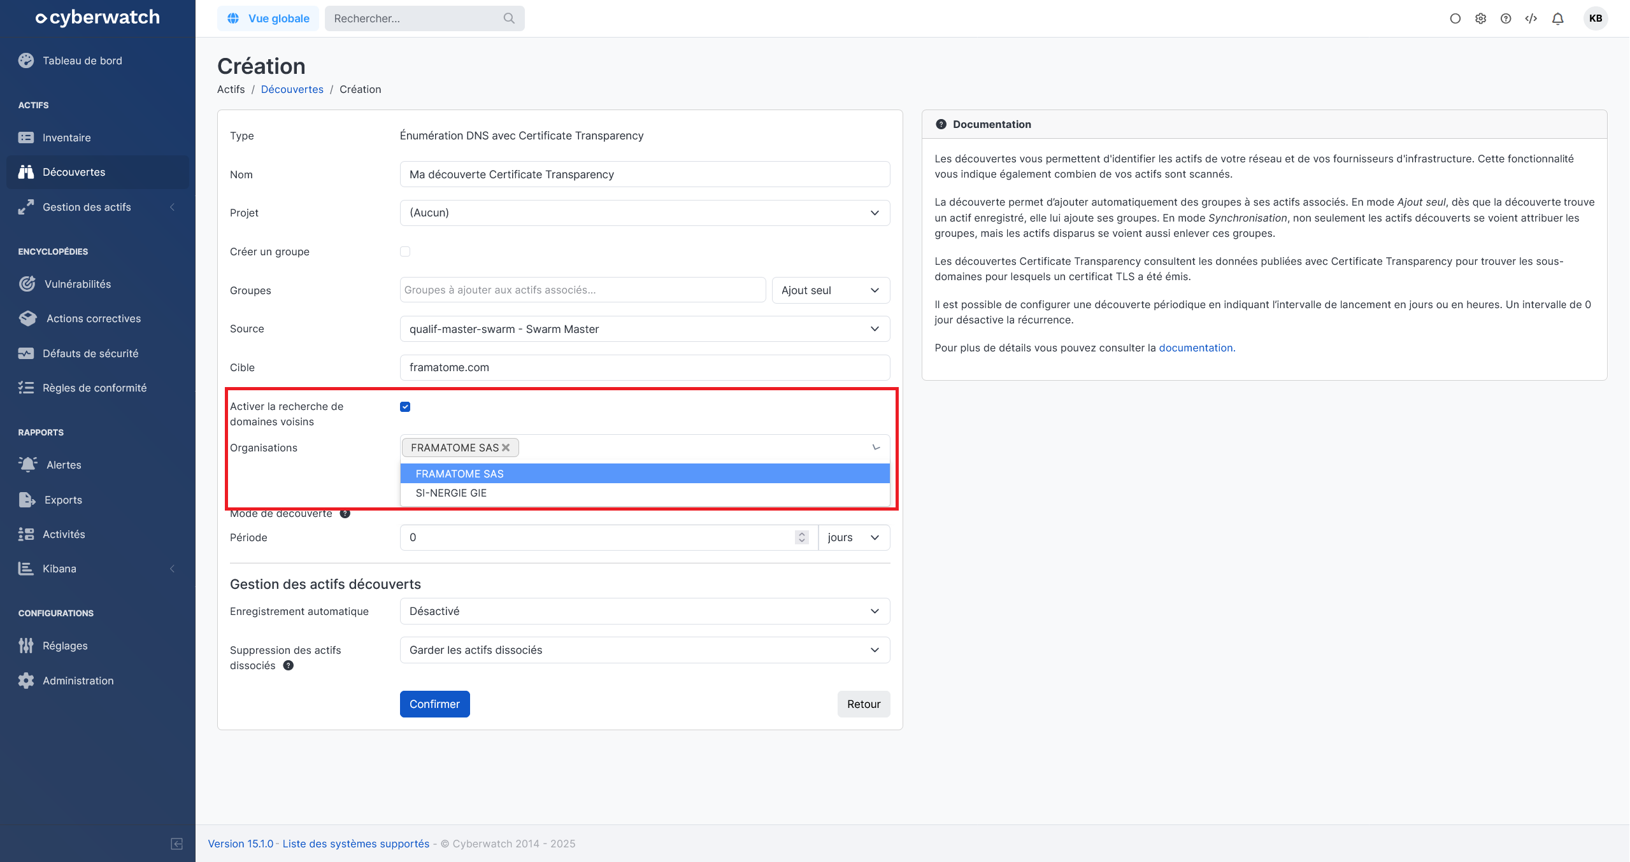
Task: Enable the Créer un groupe checkbox
Action: [405, 251]
